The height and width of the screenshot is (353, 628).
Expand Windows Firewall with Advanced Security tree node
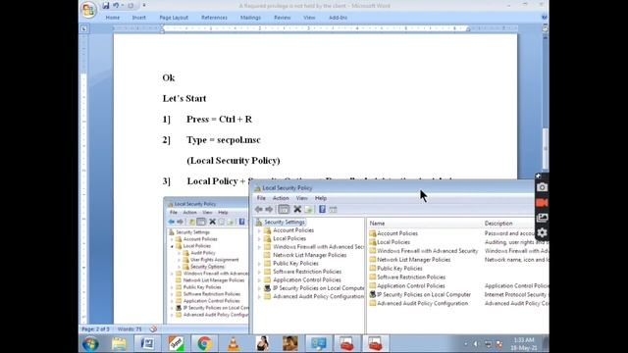(259, 247)
